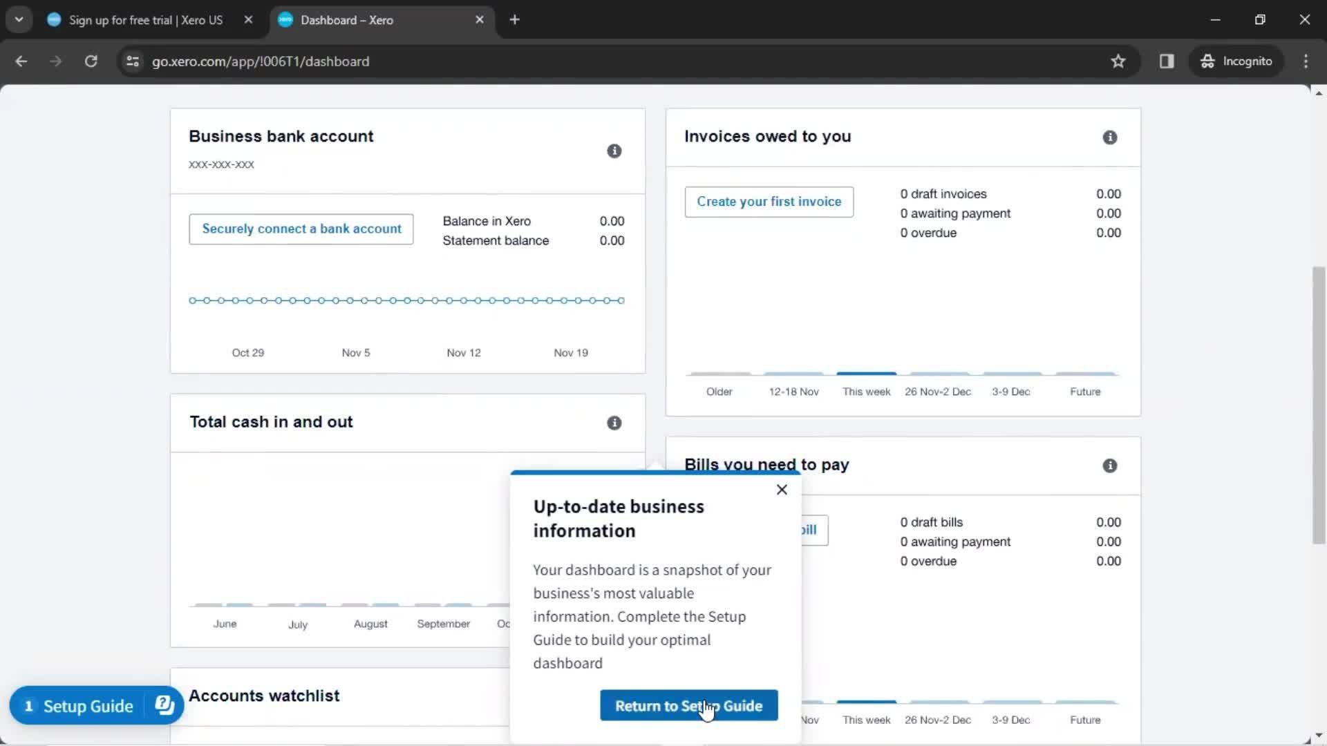This screenshot has width=1327, height=746.
Task: Click the Business bank account title
Action: click(281, 137)
